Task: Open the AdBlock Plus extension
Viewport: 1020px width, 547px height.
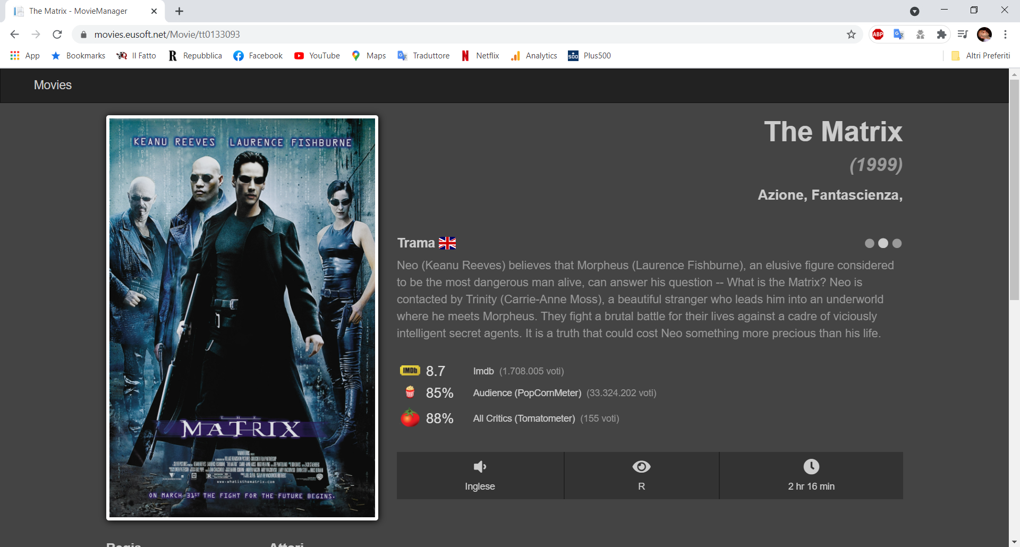Action: (x=878, y=35)
